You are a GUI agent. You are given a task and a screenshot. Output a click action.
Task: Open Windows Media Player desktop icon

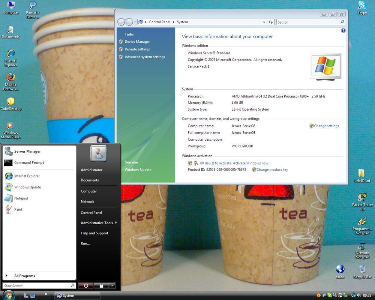click(x=11, y=130)
